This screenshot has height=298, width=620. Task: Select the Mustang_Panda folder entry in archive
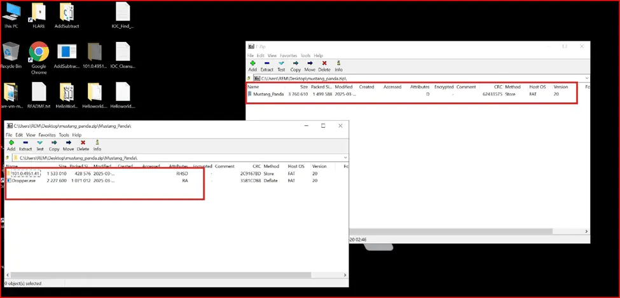267,94
